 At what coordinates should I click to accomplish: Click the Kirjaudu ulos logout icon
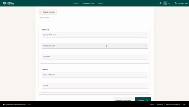[x=176, y=3]
